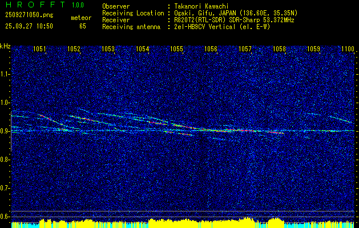Click the 0.9 kHz axis label
This screenshot has width=359, height=228.
(5, 131)
